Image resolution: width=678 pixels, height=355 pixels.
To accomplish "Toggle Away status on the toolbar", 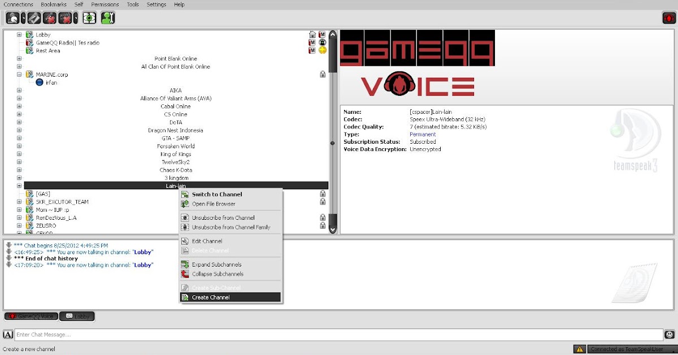I will point(33,17).
